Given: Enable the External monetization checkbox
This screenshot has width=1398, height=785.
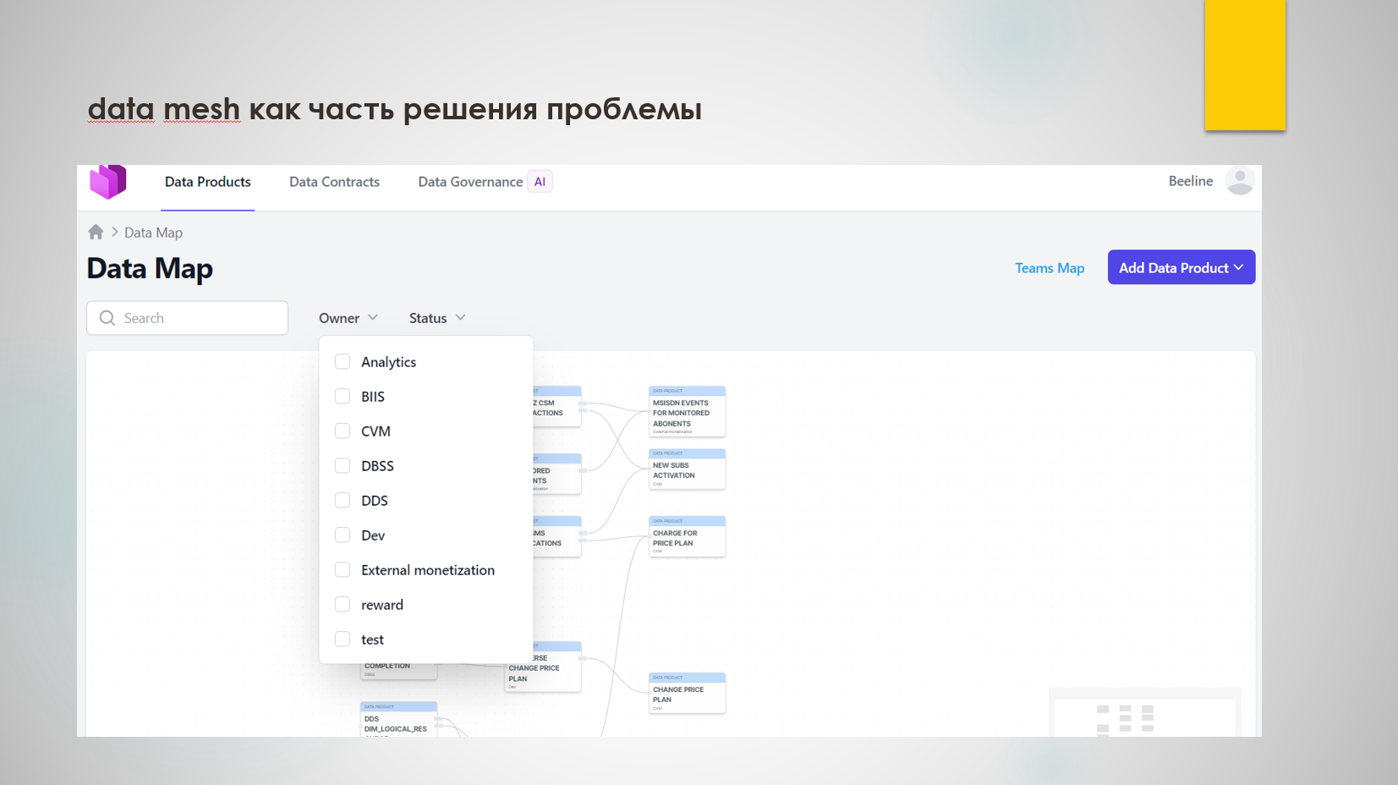Looking at the screenshot, I should click(x=343, y=570).
